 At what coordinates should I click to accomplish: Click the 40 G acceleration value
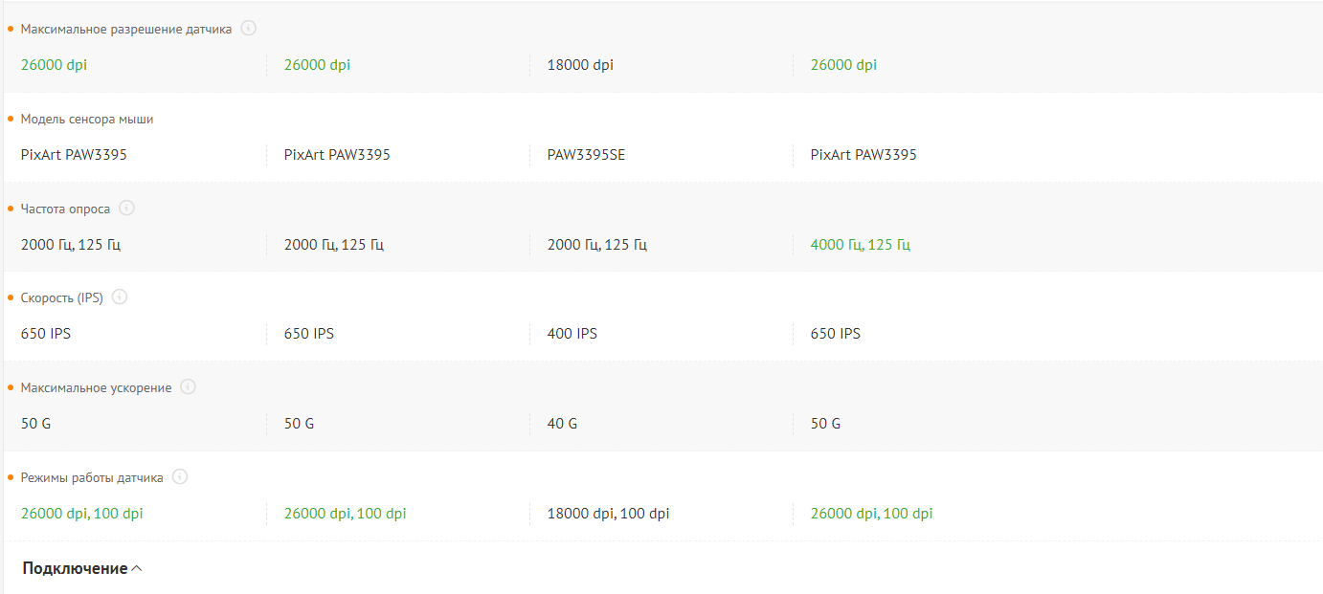point(562,424)
